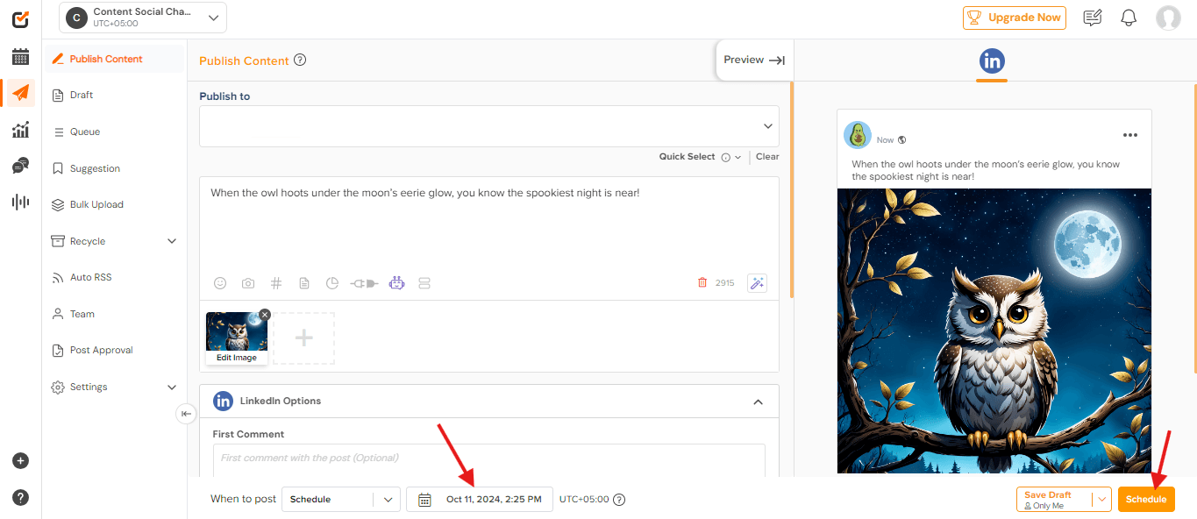Click the magic wand AI writing icon

tap(757, 282)
